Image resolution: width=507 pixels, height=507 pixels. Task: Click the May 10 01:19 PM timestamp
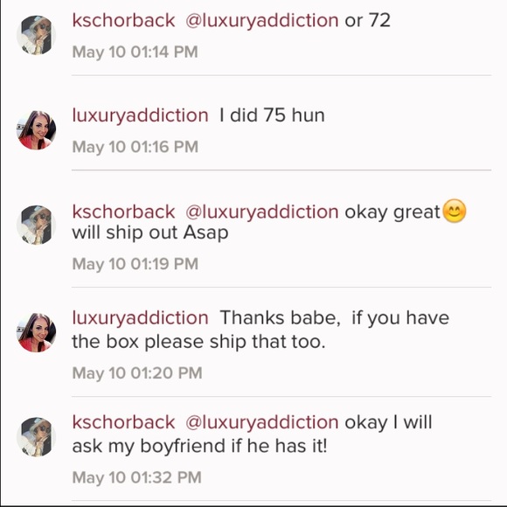(x=135, y=263)
